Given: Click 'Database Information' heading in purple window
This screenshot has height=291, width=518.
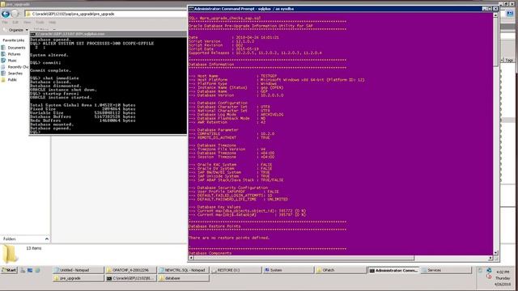Looking at the screenshot, I should pyautogui.click(x=211, y=65).
